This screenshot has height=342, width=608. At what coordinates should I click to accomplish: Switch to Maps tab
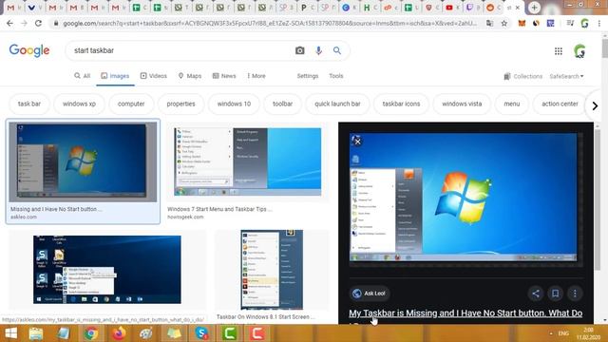pos(190,76)
